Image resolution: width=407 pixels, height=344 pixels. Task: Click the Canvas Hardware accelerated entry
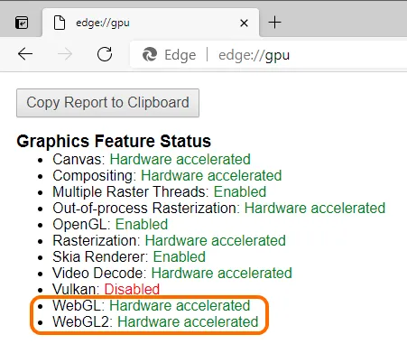[x=152, y=159]
